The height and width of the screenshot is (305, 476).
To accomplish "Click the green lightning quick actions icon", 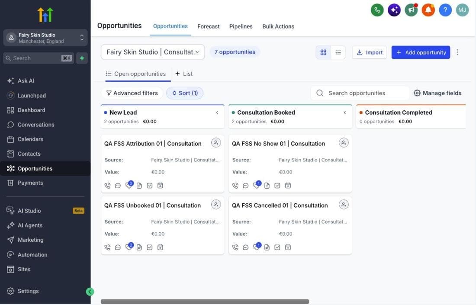I will (x=82, y=58).
